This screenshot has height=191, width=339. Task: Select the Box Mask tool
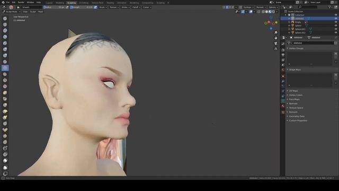click(5, 168)
